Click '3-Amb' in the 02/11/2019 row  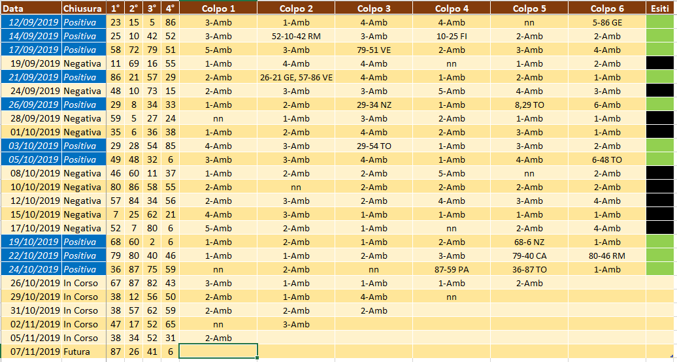(x=296, y=324)
